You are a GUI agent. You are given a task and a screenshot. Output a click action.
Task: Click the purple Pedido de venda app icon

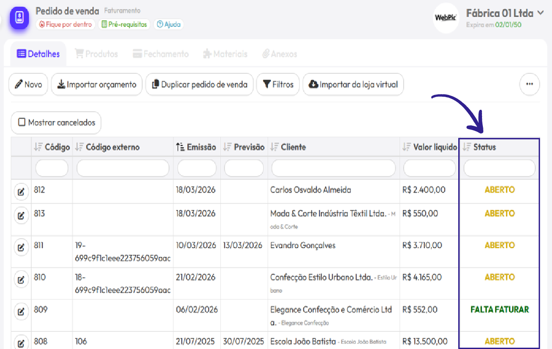coord(19,18)
